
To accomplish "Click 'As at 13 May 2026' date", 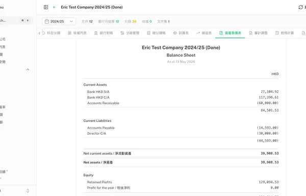I will 181,62.
